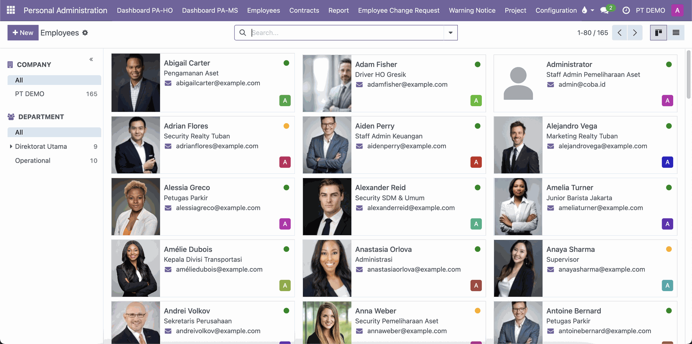
Task: Open the apps grid menu icon
Action: pyautogui.click(x=11, y=10)
